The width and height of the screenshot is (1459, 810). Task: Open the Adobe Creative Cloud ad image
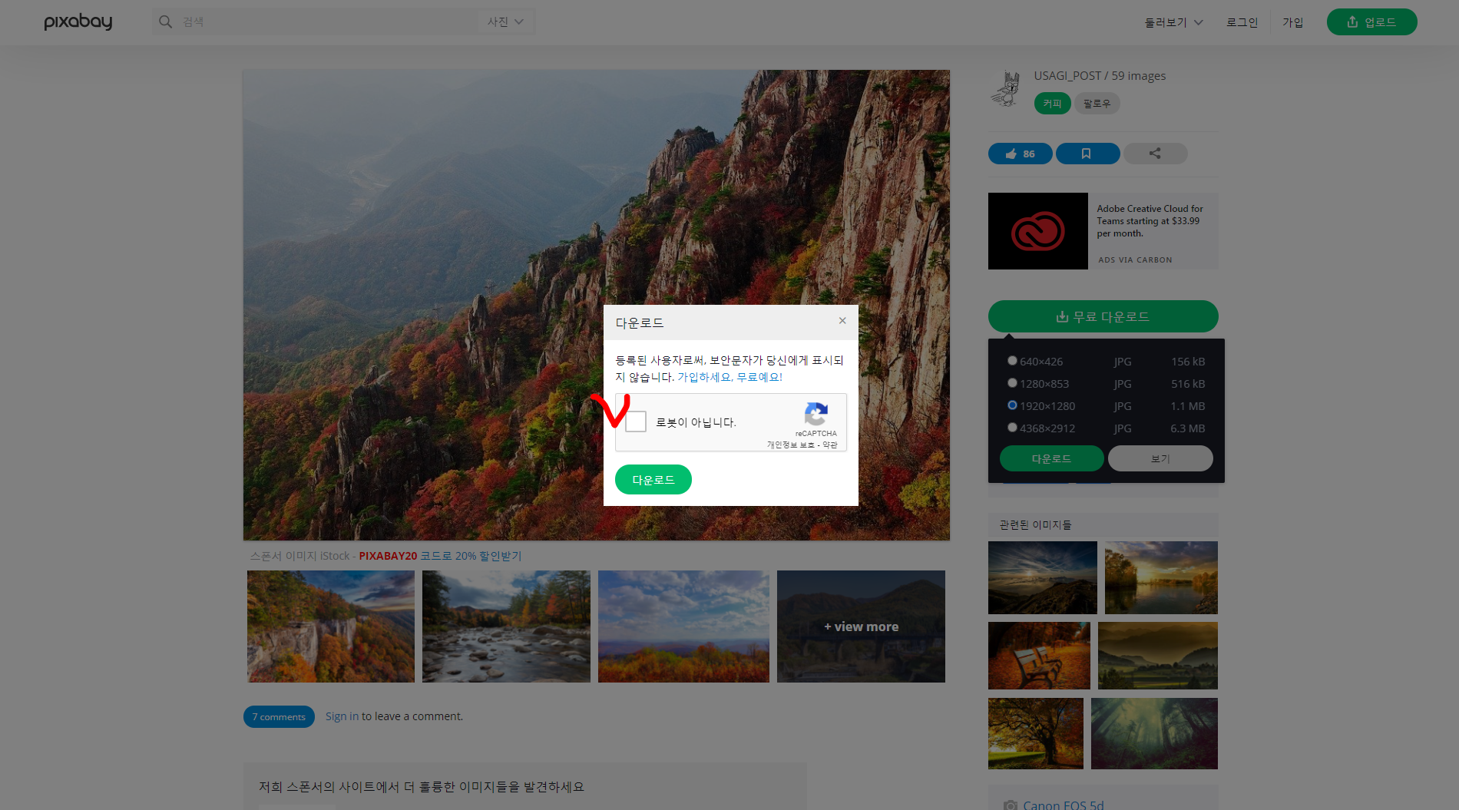coord(1037,230)
